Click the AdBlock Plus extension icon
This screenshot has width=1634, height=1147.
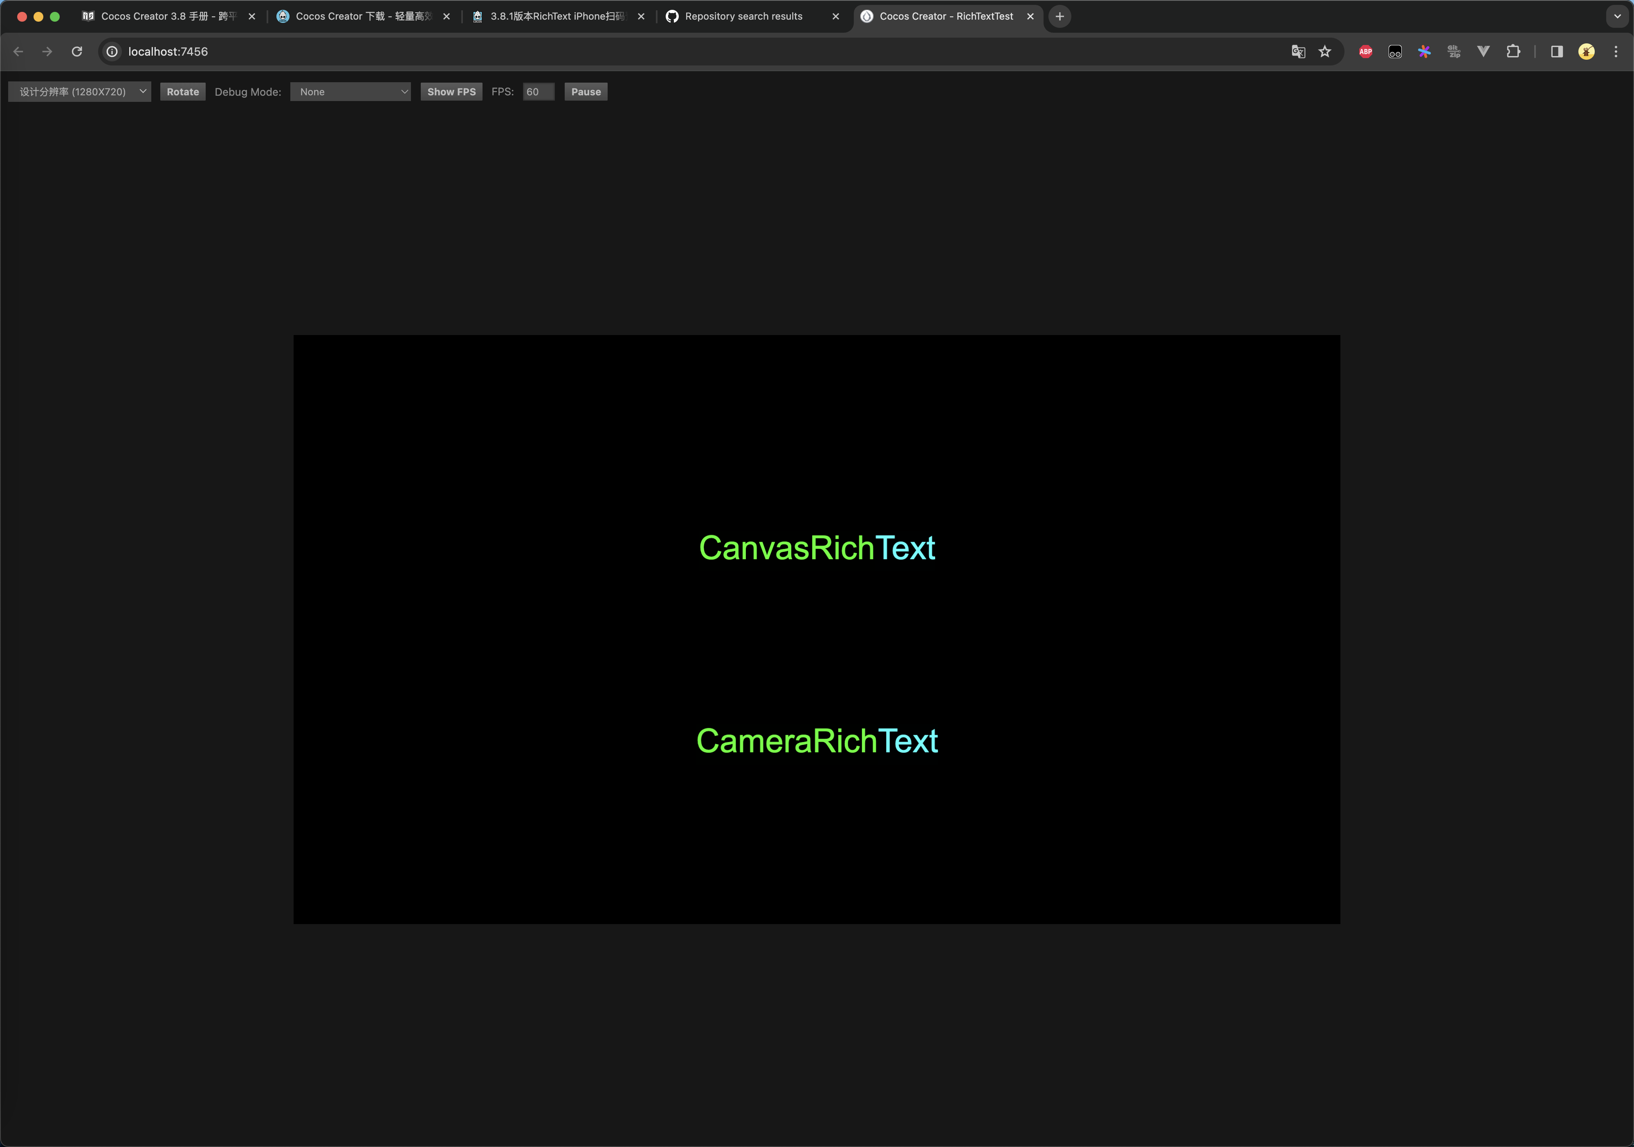coord(1365,51)
